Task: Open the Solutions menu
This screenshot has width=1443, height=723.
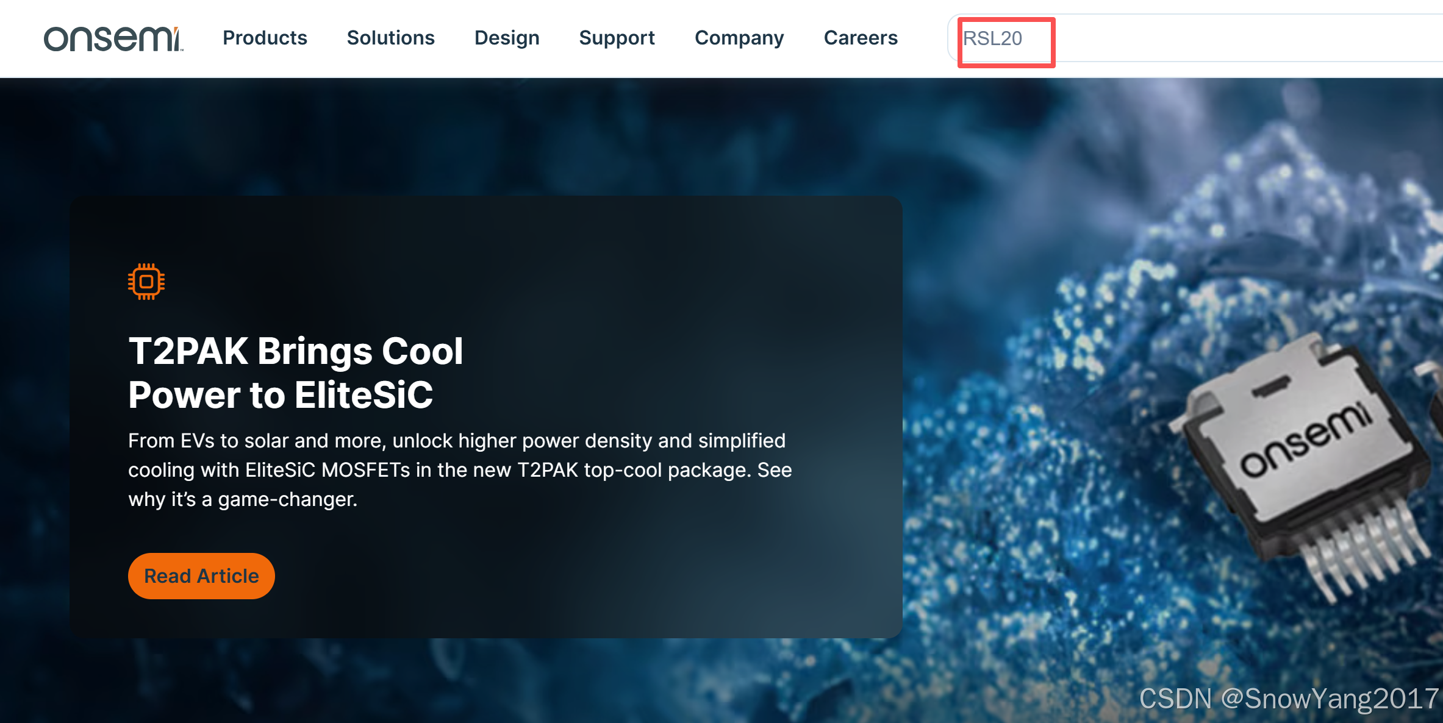Action: 391,38
